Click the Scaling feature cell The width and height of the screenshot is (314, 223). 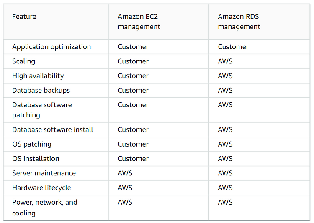[23, 61]
